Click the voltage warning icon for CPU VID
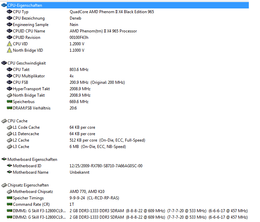The width and height of the screenshot is (260, 222). (x=9, y=44)
